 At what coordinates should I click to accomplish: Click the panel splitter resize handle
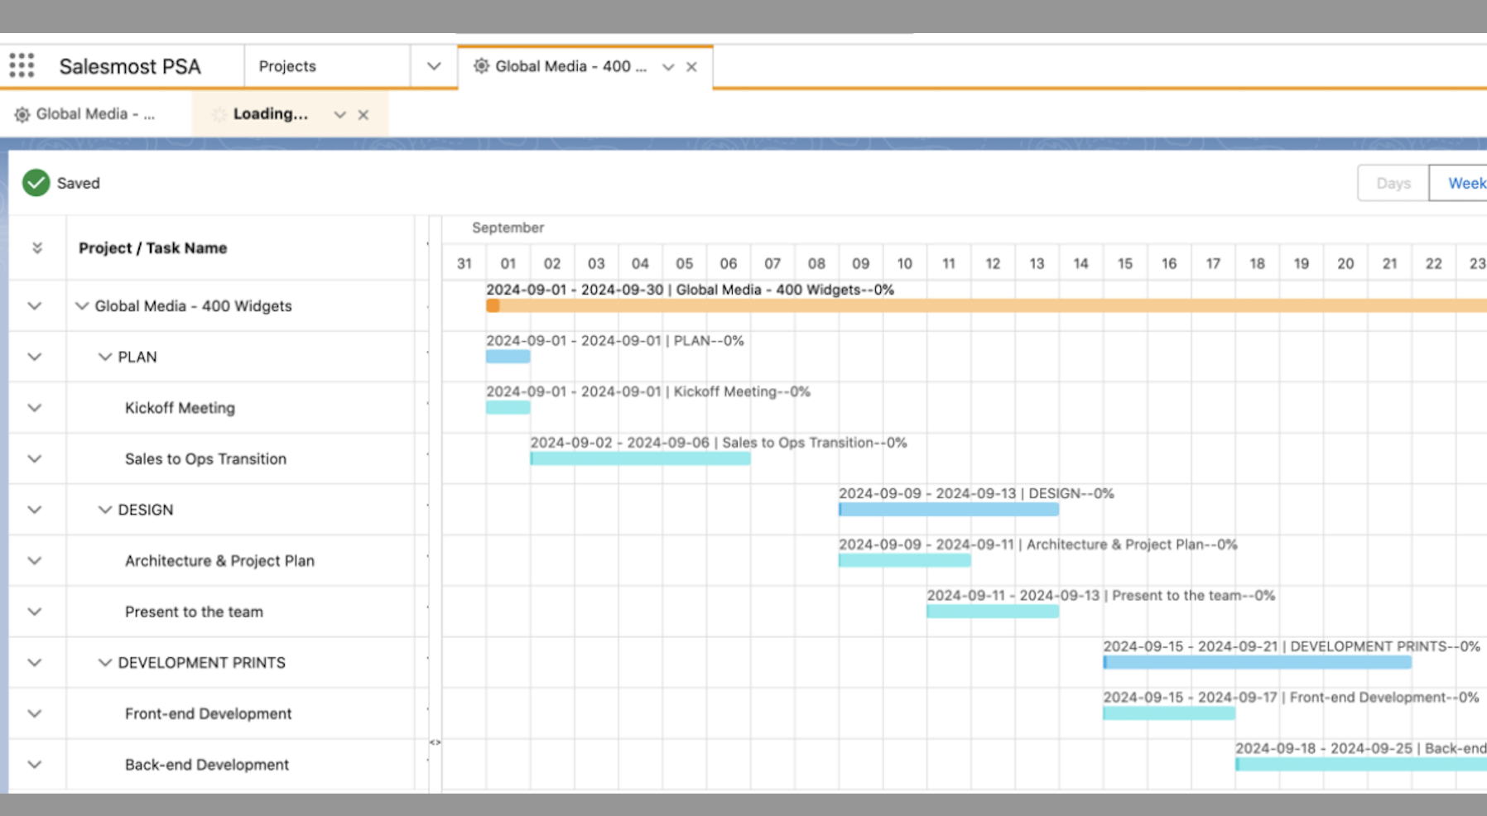pos(435,742)
